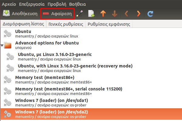Switch to Διαμόρφωση λίστας tab
This screenshot has width=182, height=121.
(23, 24)
